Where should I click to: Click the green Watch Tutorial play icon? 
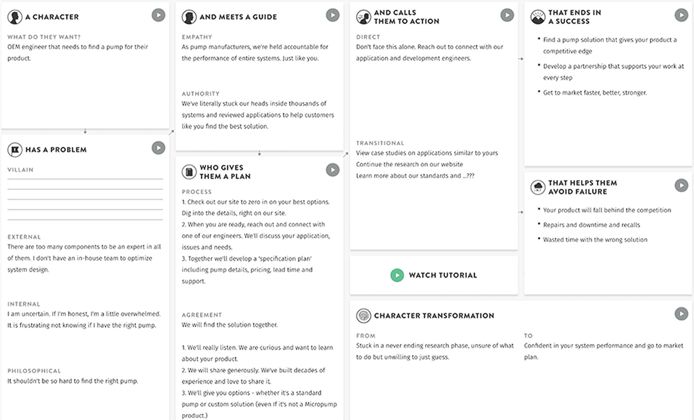click(397, 275)
